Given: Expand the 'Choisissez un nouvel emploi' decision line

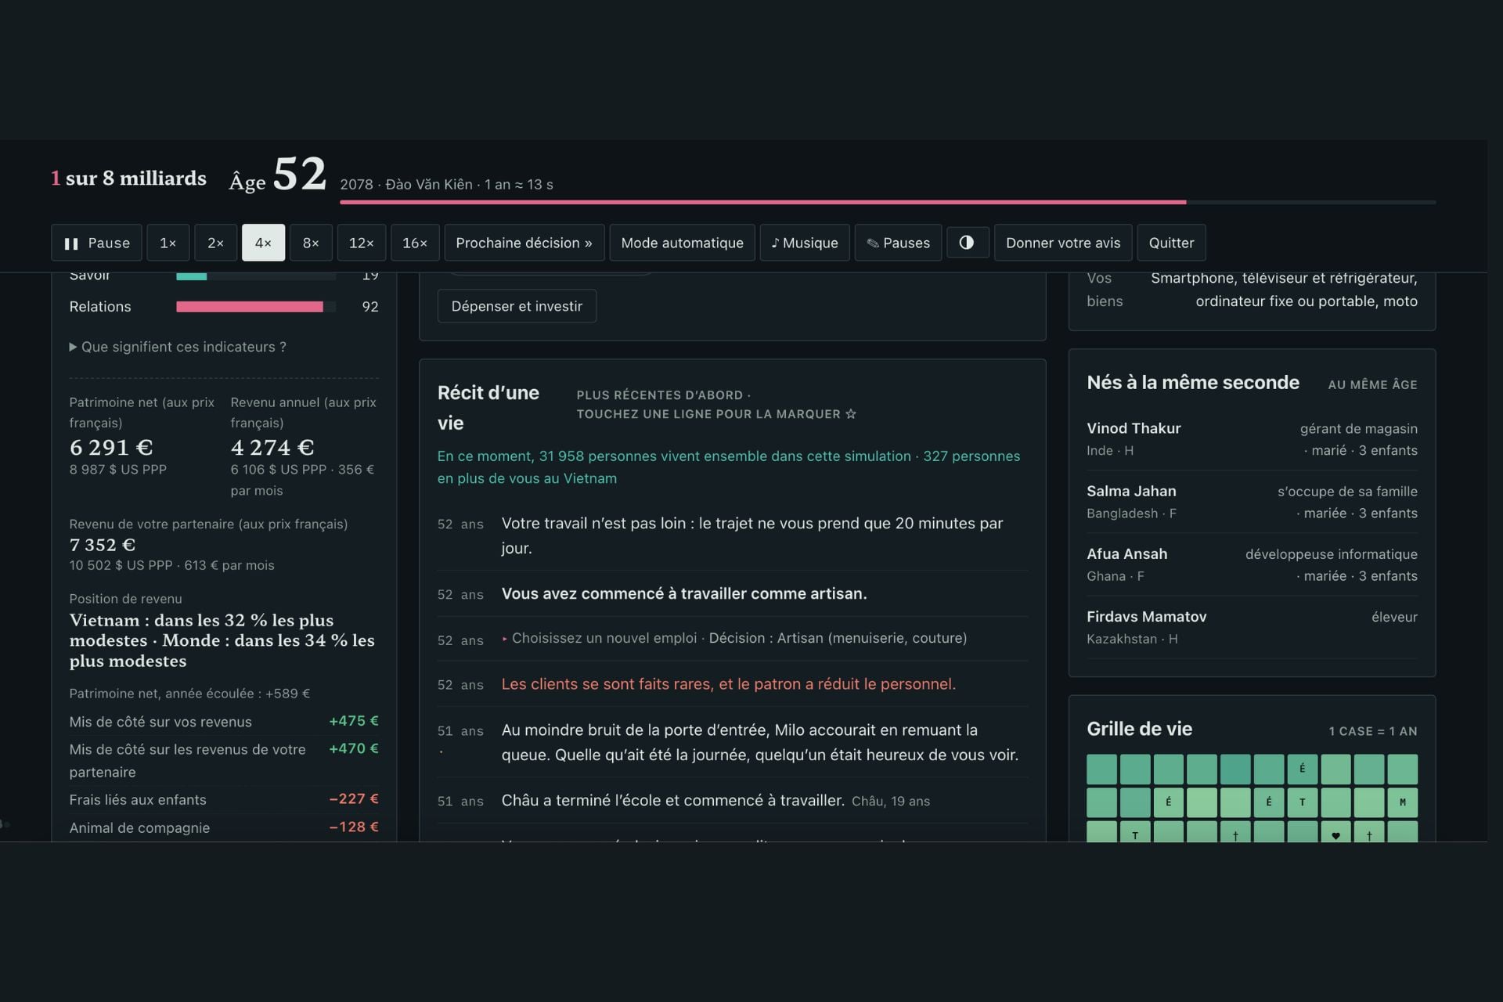Looking at the screenshot, I should pyautogui.click(x=732, y=639).
